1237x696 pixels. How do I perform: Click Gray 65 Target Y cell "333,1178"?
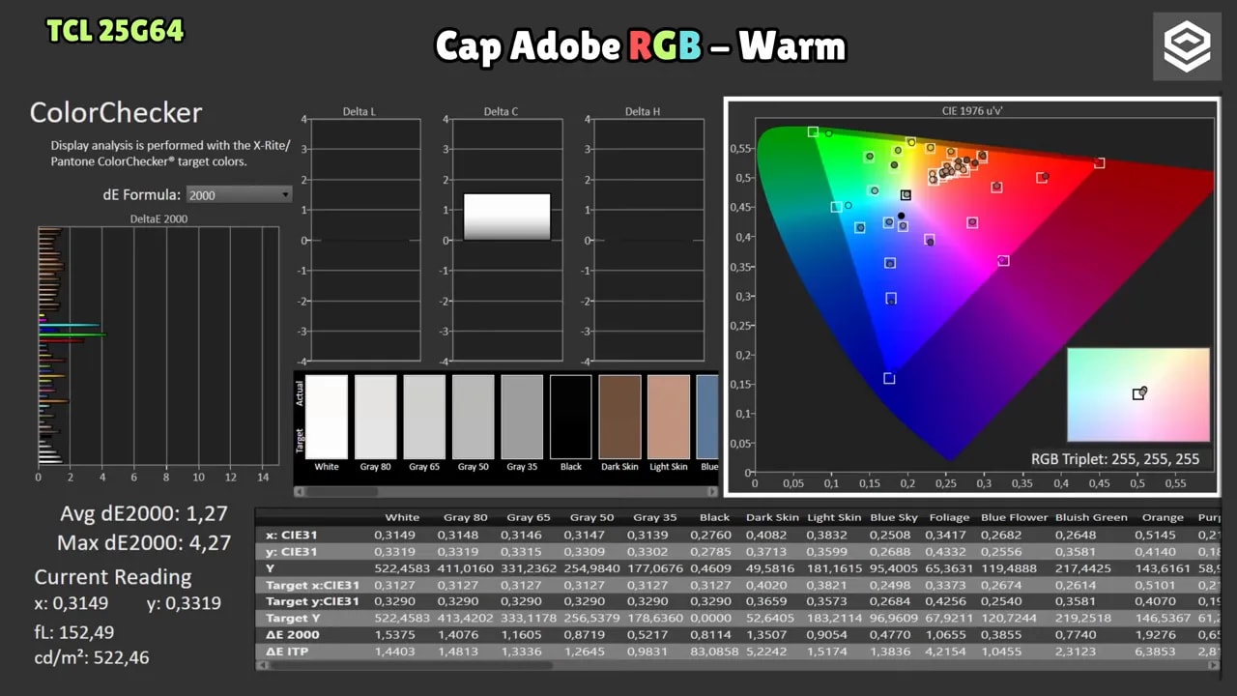529,618
